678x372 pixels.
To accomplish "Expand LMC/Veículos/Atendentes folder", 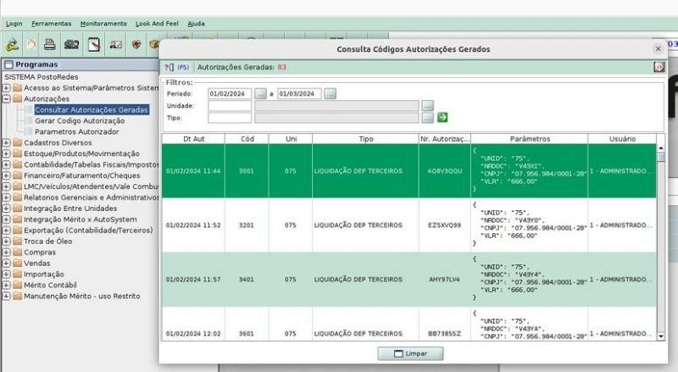I will pyautogui.click(x=7, y=186).
